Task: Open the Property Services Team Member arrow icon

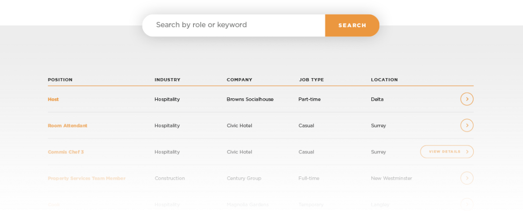Action: pyautogui.click(x=467, y=178)
